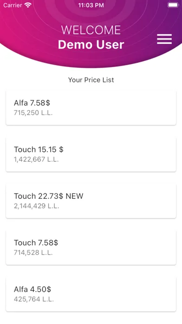Screen dimensions: 182x324
Task: Tap the Wi-Fi status icon
Action: pyautogui.click(x=27, y=5)
